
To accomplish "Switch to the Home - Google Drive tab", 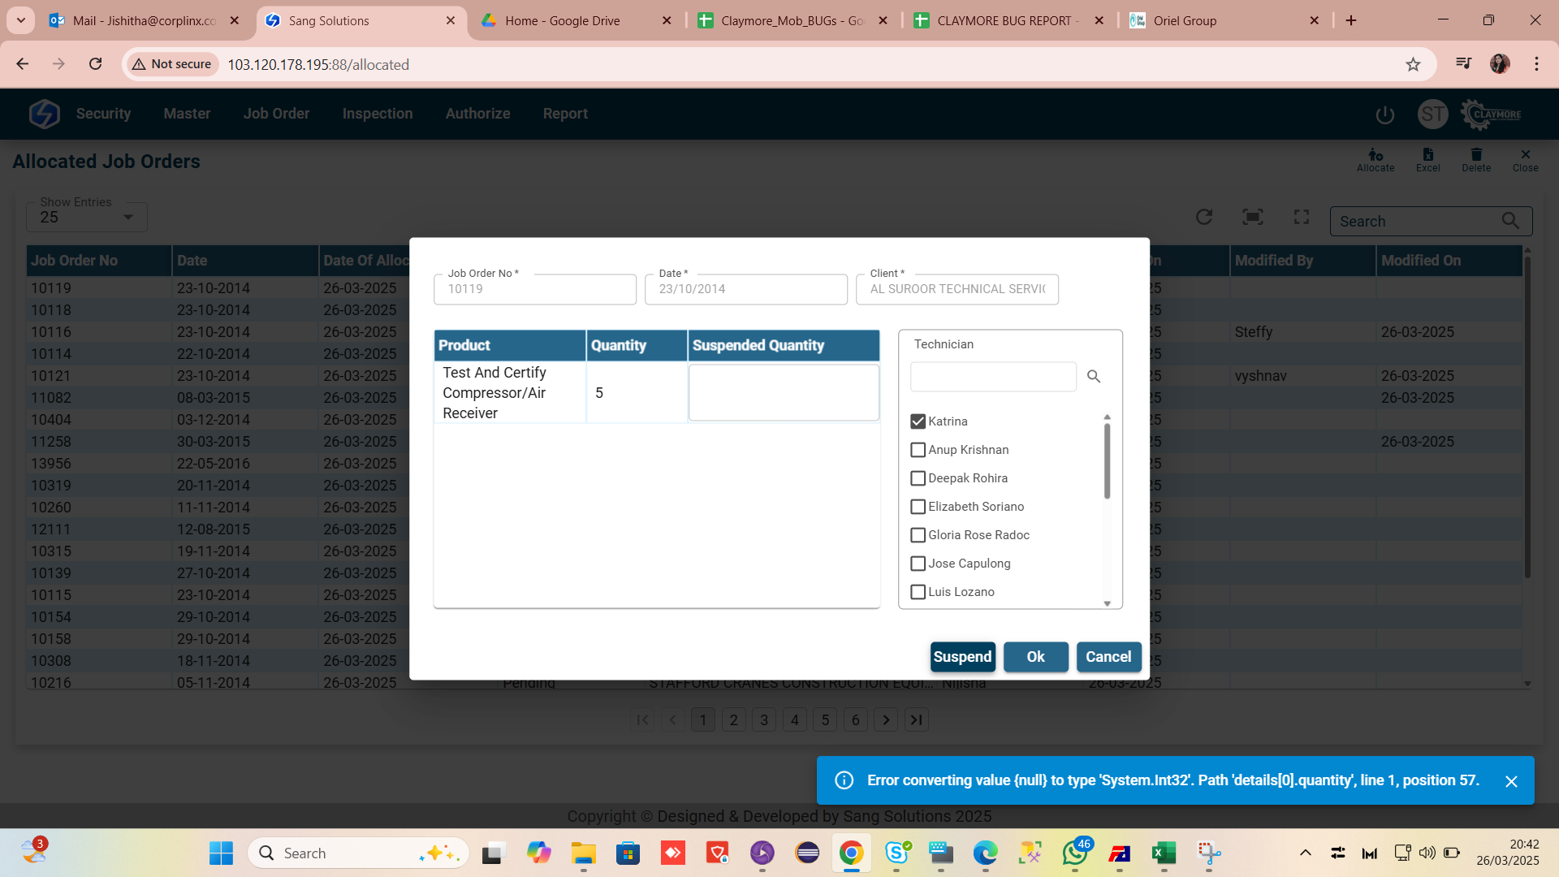I will (x=562, y=21).
